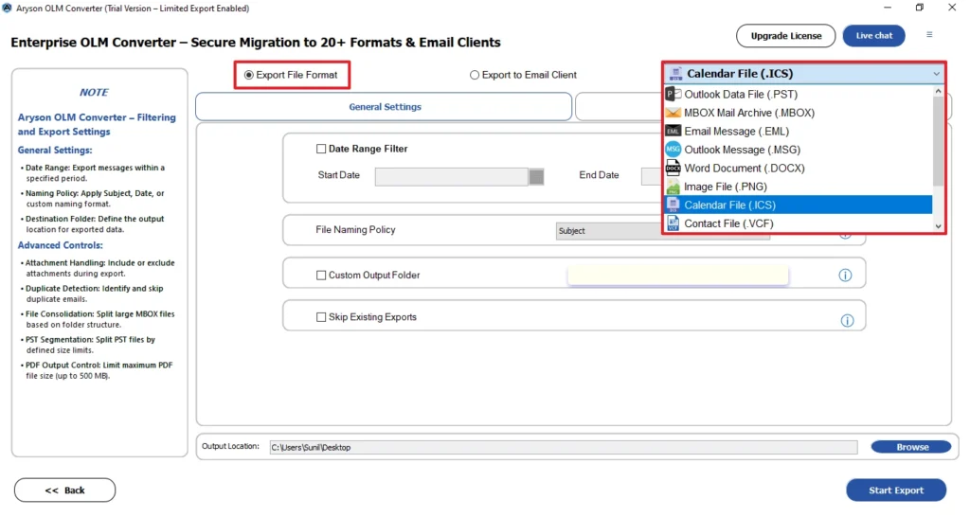This screenshot has width=970, height=517.
Task: Open the File Naming Policy Subject dropdown
Action: tap(662, 231)
